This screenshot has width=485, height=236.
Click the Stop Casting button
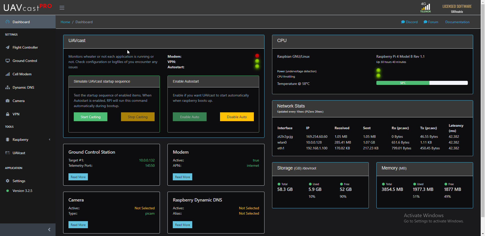click(x=138, y=117)
